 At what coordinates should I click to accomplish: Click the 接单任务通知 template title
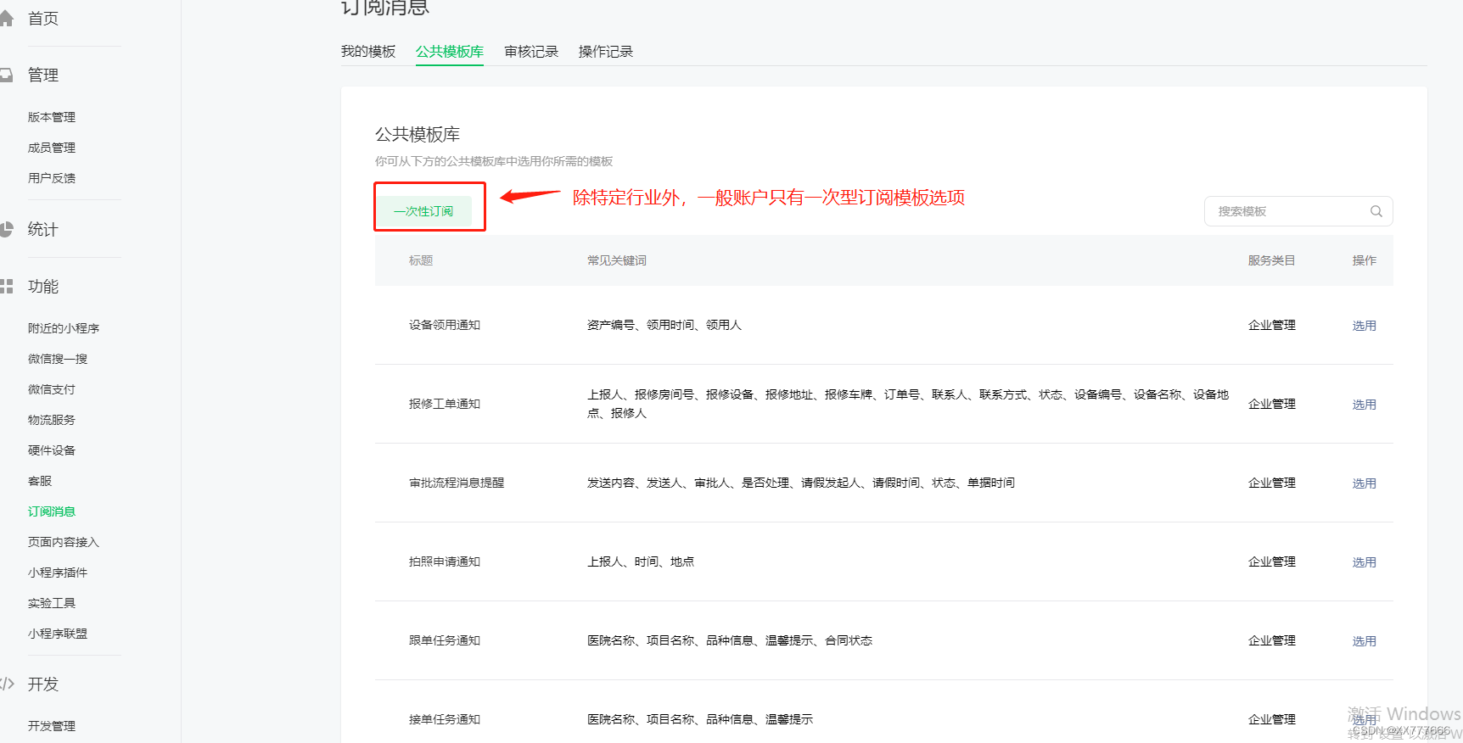point(445,719)
